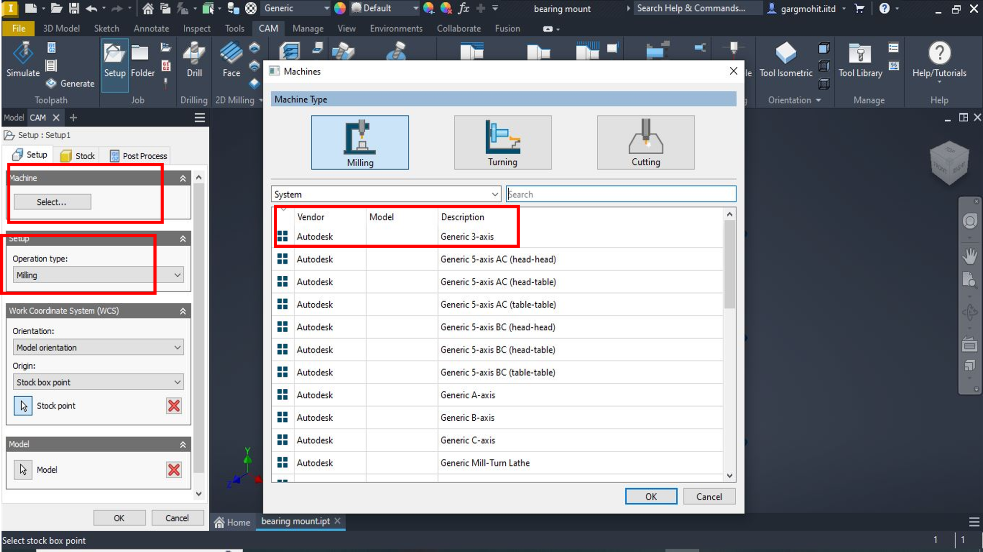Select the Turning machine type
The image size is (983, 552).
coord(502,143)
